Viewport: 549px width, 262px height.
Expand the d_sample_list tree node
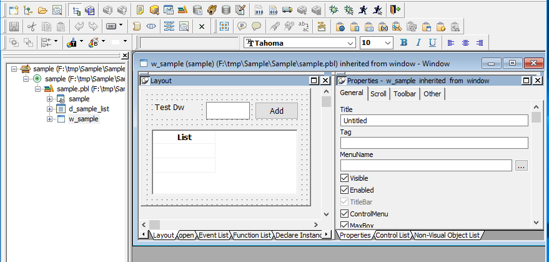click(x=50, y=109)
